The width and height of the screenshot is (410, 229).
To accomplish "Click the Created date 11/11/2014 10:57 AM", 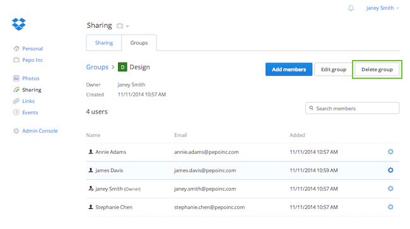I will (x=142, y=95).
